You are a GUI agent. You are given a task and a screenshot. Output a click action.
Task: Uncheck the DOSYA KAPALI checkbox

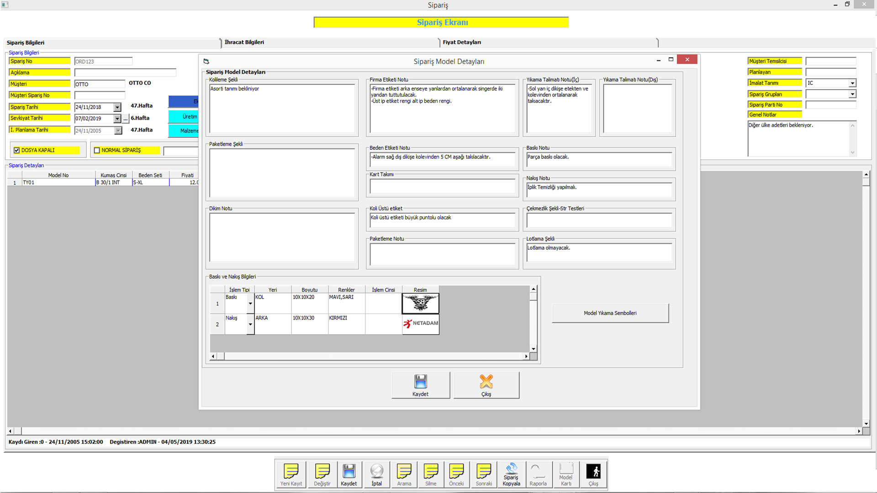17,150
